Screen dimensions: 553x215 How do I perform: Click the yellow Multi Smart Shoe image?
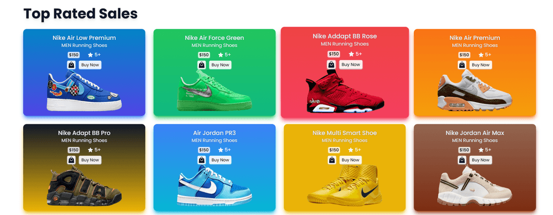pyautogui.click(x=345, y=185)
